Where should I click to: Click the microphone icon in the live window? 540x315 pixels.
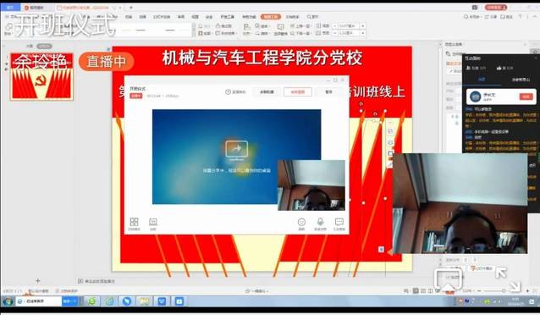click(x=320, y=222)
